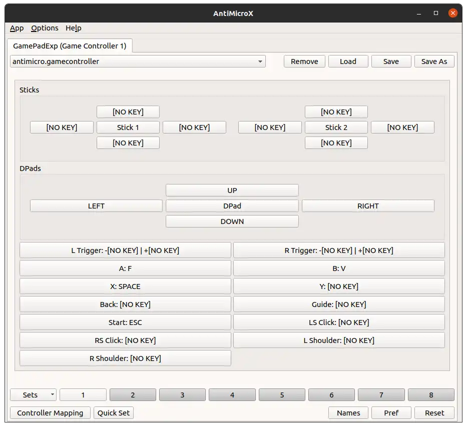Click the Quick Set button

(x=114, y=412)
